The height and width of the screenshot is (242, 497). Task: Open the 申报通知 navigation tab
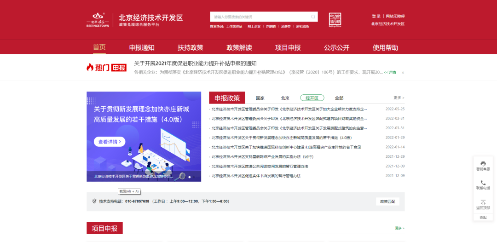[x=142, y=48]
